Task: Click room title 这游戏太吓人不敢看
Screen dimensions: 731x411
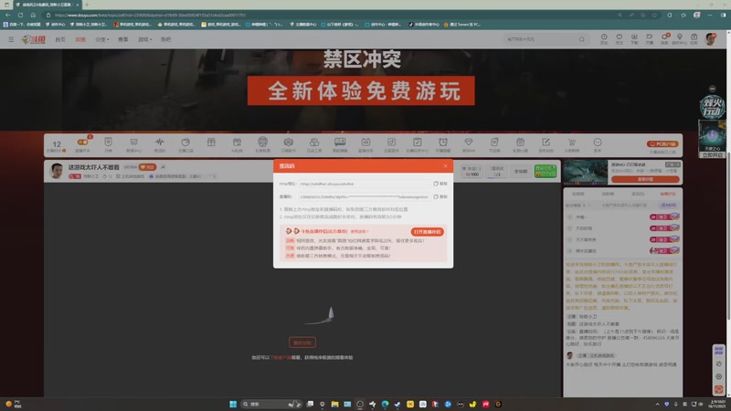Action: coord(94,167)
